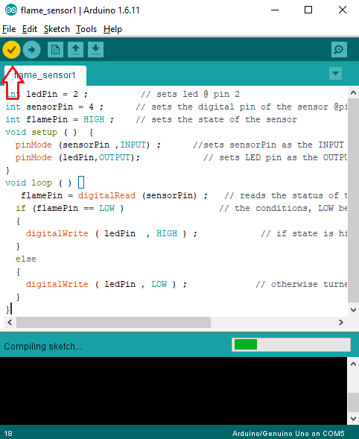Open the Edit menu
The width and height of the screenshot is (359, 439).
[x=30, y=29]
